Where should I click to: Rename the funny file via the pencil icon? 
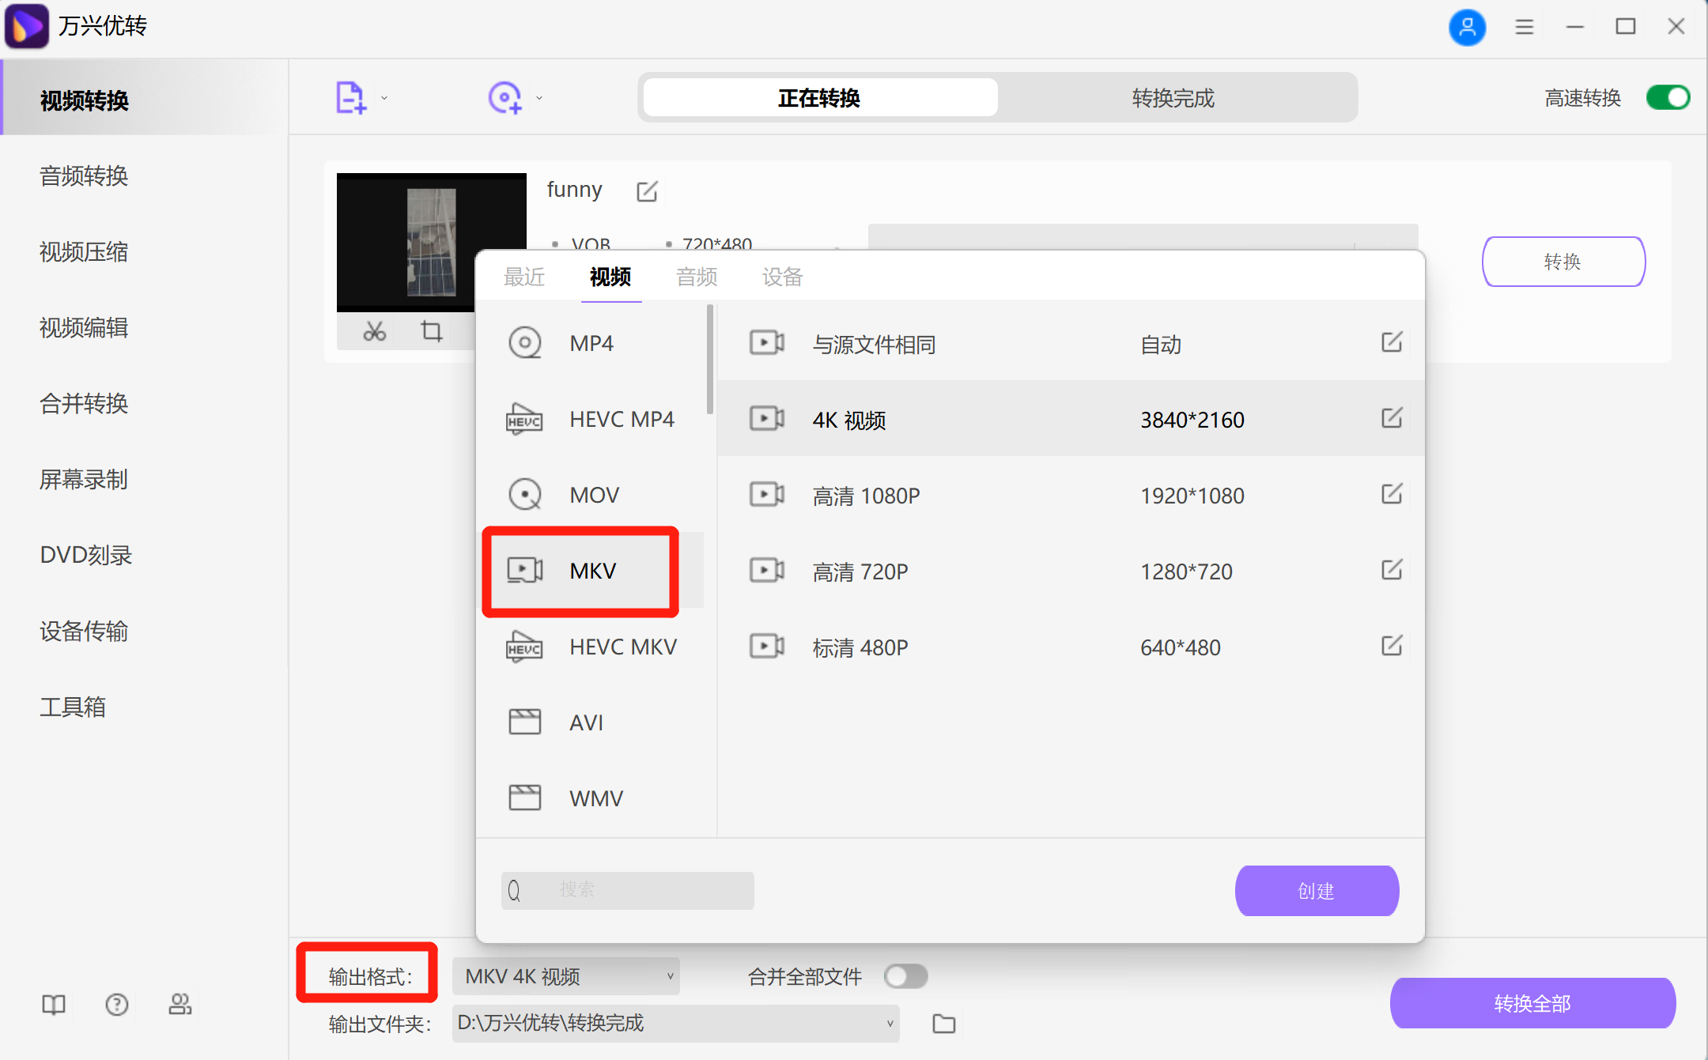(x=647, y=190)
